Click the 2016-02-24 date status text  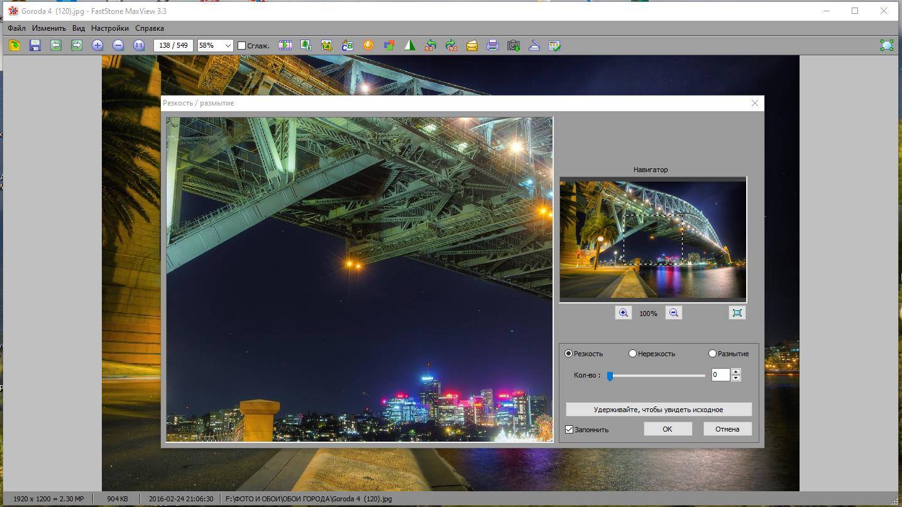(181, 499)
